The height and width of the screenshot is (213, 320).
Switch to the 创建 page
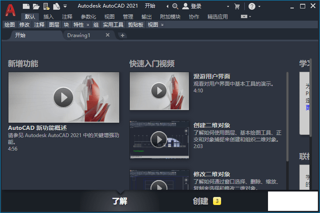201,201
